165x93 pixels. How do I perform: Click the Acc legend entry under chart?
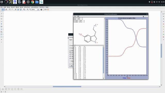129,78
